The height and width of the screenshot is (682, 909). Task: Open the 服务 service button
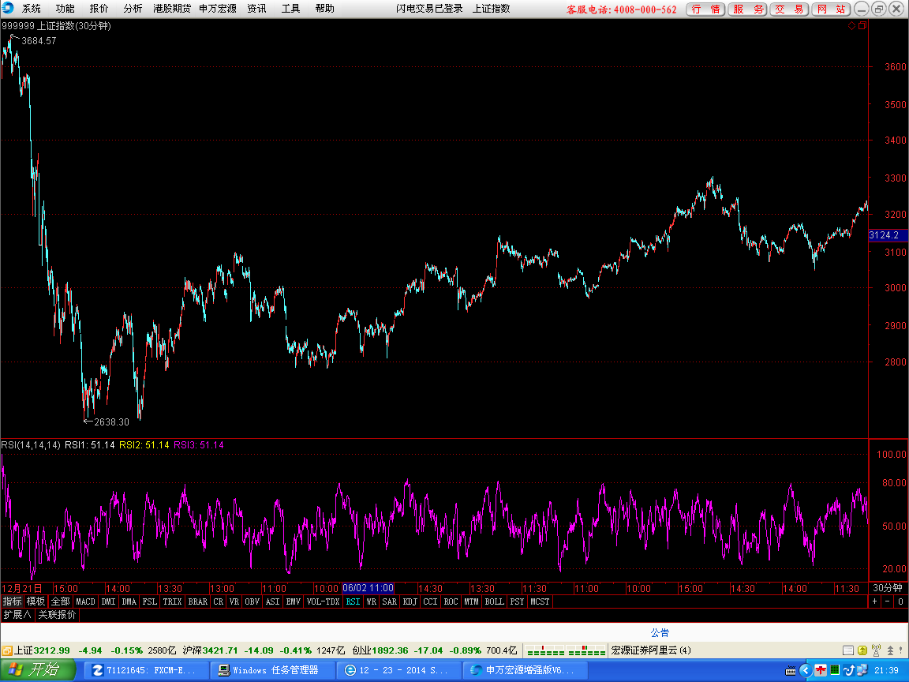(748, 9)
